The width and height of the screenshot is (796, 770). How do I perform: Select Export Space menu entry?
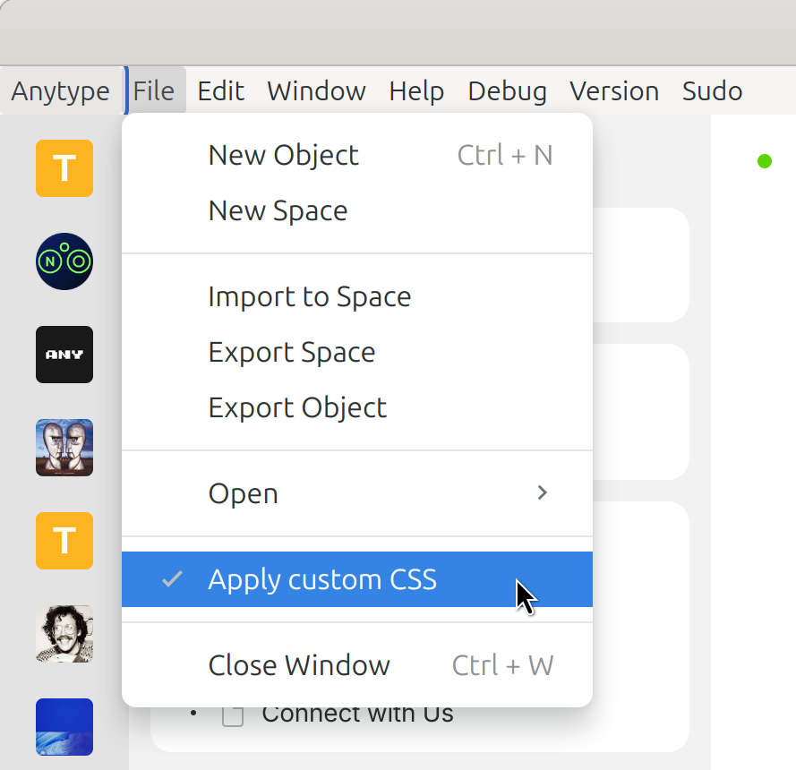[291, 352]
